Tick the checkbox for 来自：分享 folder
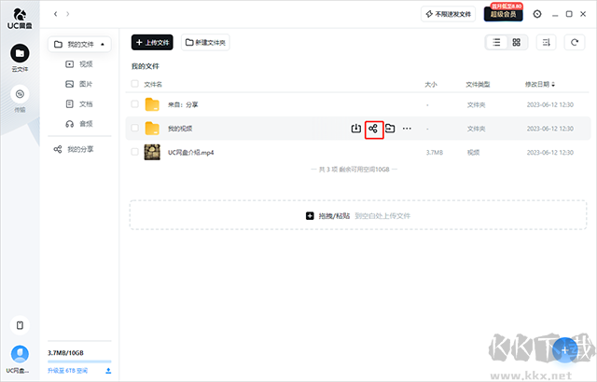Viewport: 597px width, 382px height. pyautogui.click(x=135, y=105)
